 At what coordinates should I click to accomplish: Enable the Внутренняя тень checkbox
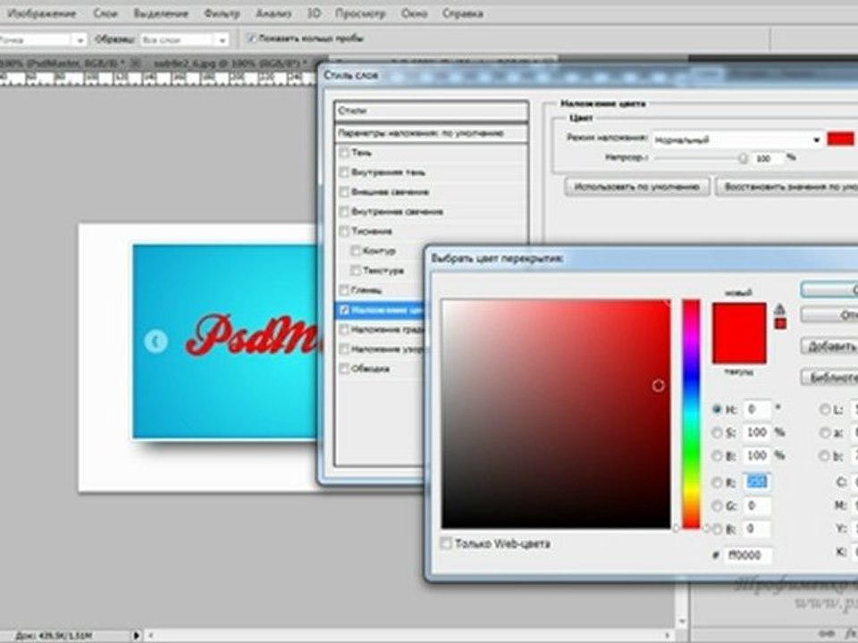(x=344, y=172)
